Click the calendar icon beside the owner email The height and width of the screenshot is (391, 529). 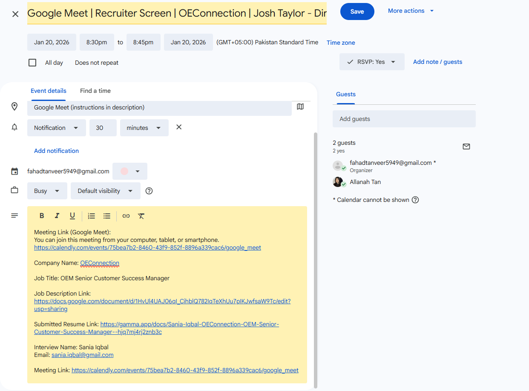pos(14,171)
